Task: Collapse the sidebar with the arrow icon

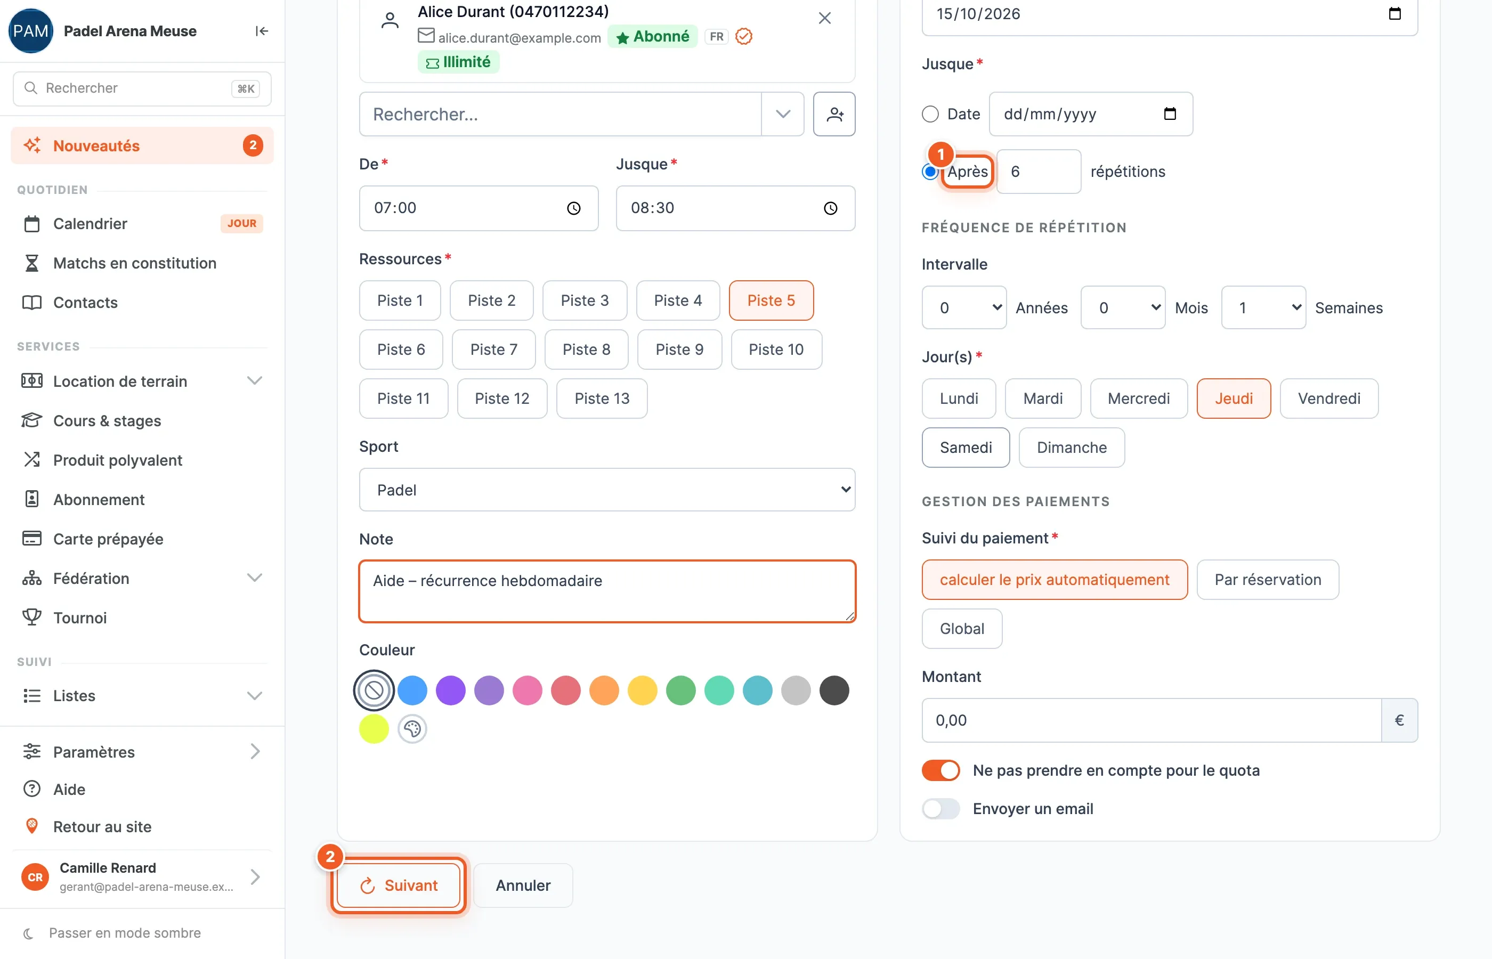Action: click(262, 31)
